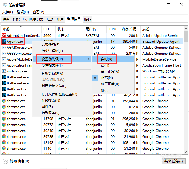Choose High (高) priority

click(x=113, y=65)
